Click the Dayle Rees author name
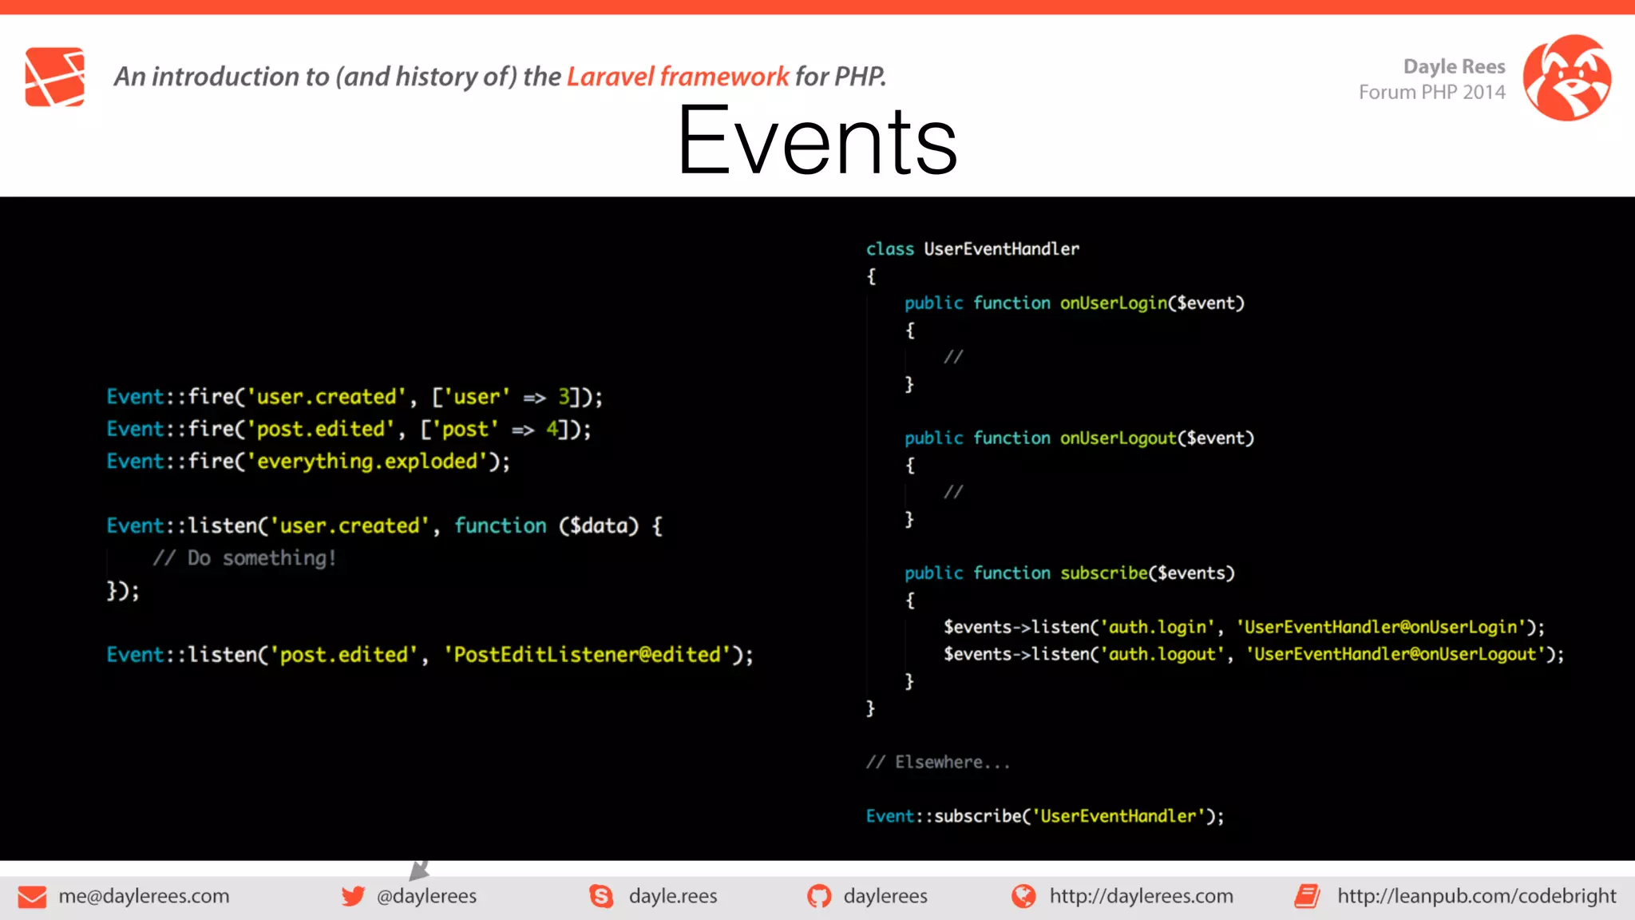1635x920 pixels. [1455, 66]
